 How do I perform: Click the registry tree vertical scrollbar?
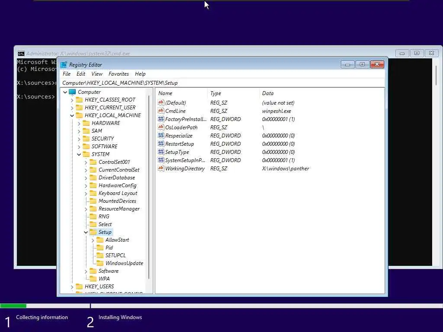tap(149, 187)
